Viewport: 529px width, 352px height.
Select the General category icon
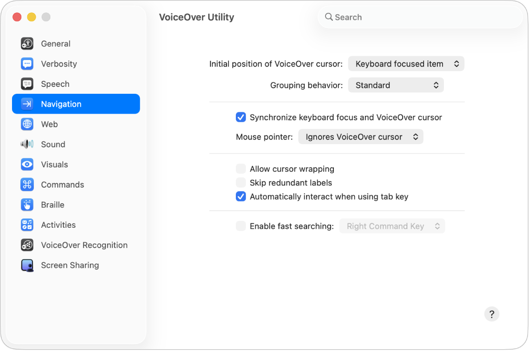[x=27, y=43]
